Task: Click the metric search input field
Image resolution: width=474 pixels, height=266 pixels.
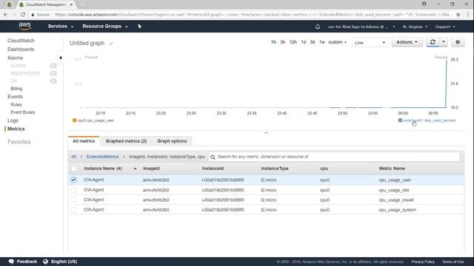Action: (334, 157)
